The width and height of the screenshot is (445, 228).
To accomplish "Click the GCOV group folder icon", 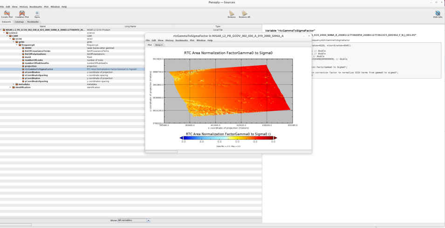I will click(14, 39).
